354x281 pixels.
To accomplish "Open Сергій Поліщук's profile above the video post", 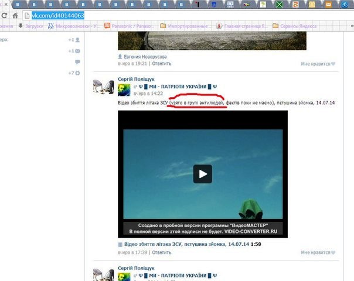I will point(136,79).
